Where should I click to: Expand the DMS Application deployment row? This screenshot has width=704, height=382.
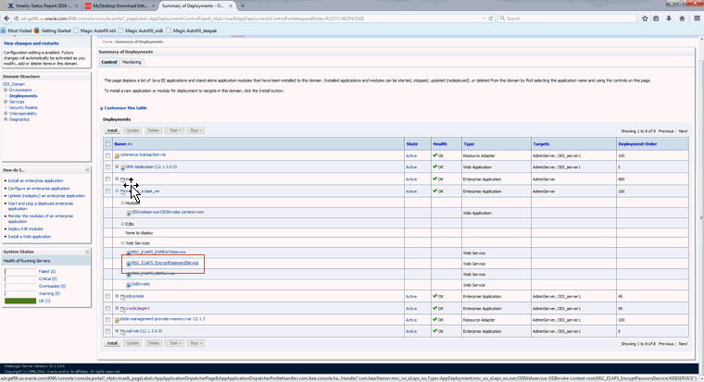pos(117,166)
